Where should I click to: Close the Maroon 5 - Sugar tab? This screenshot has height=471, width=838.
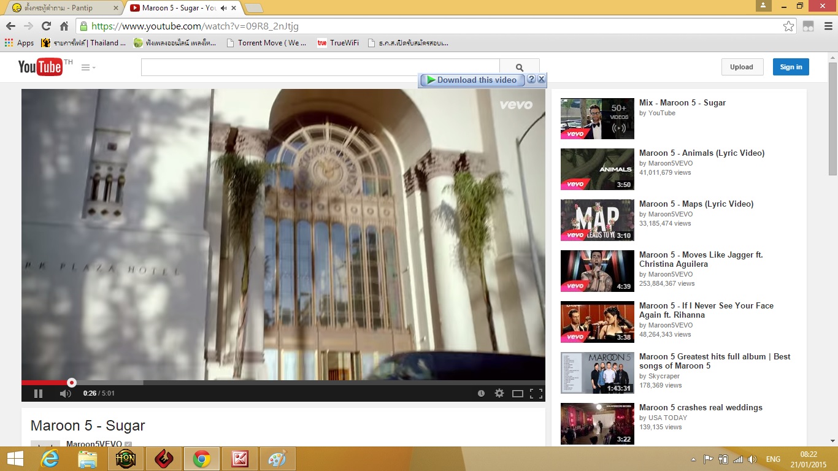coord(234,8)
